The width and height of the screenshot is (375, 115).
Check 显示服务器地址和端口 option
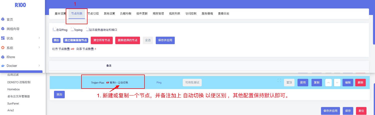[x=87, y=29]
